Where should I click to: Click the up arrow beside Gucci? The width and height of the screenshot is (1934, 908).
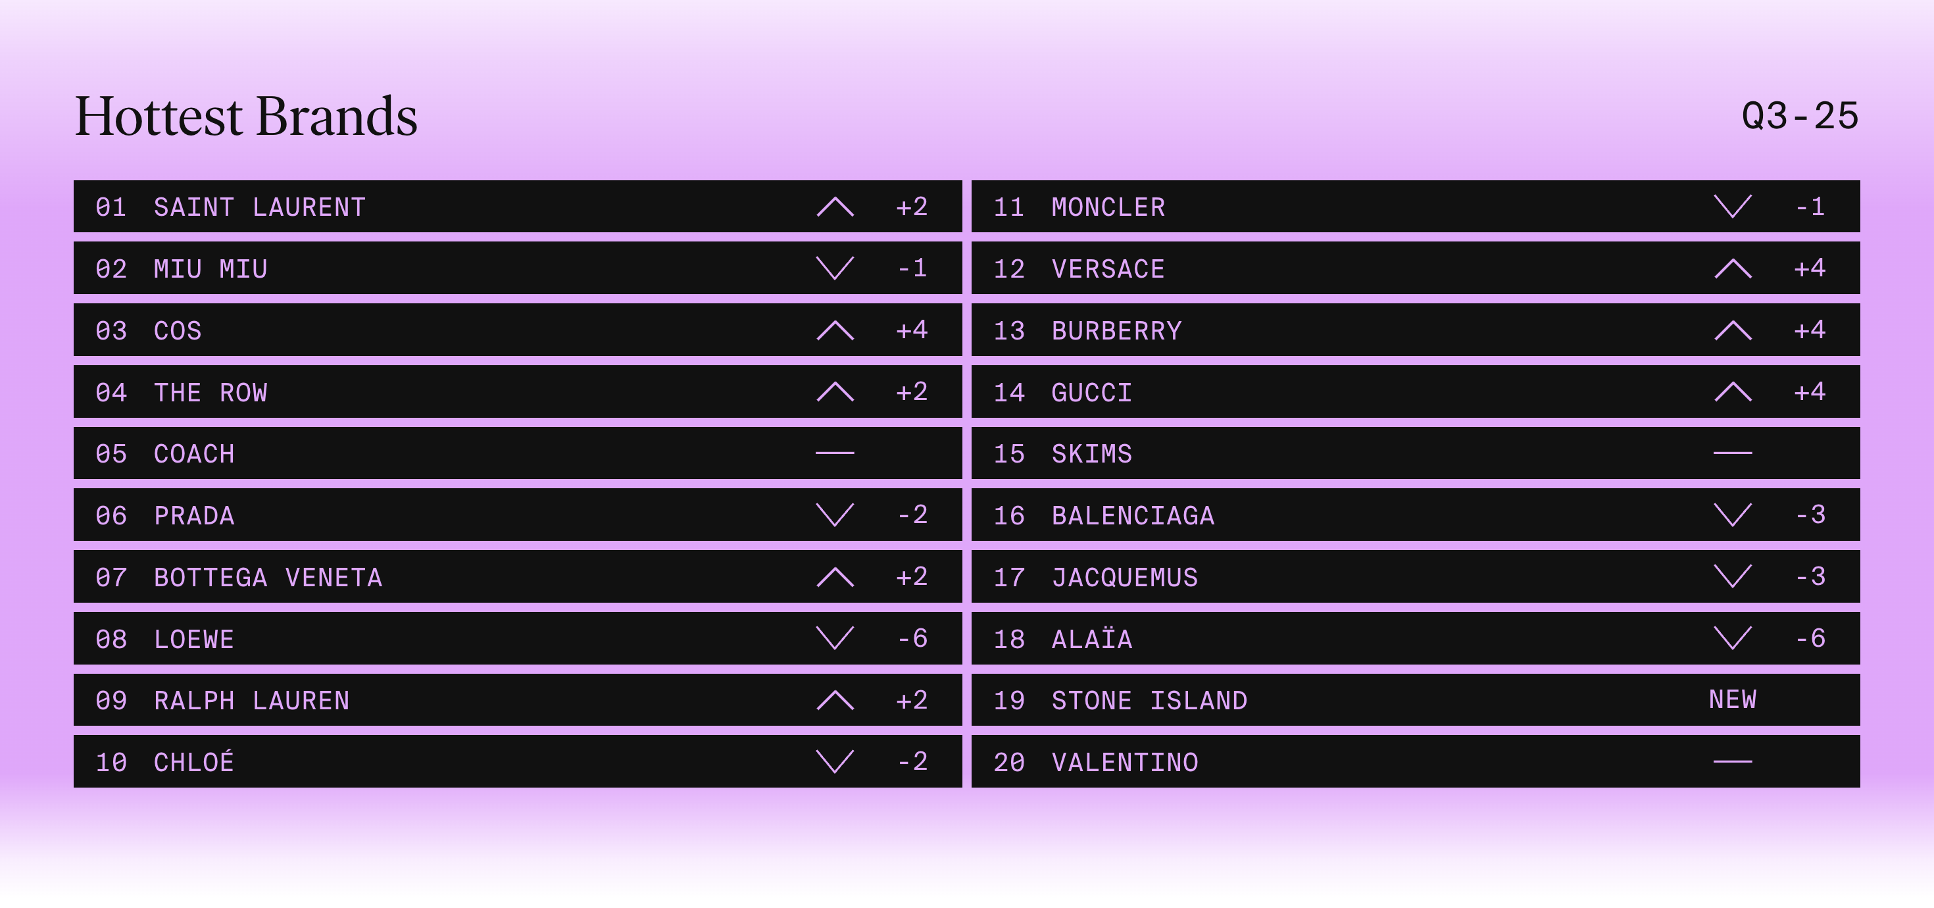tap(1733, 392)
